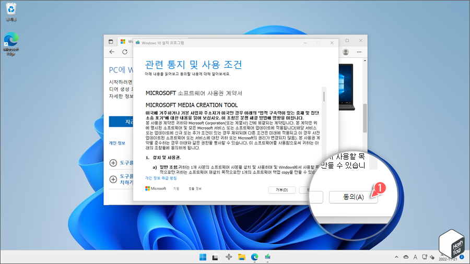470x264 pixels.
Task: Click the MICROSOFT MEDIA CREATION TOOL heading
Action: (x=192, y=105)
